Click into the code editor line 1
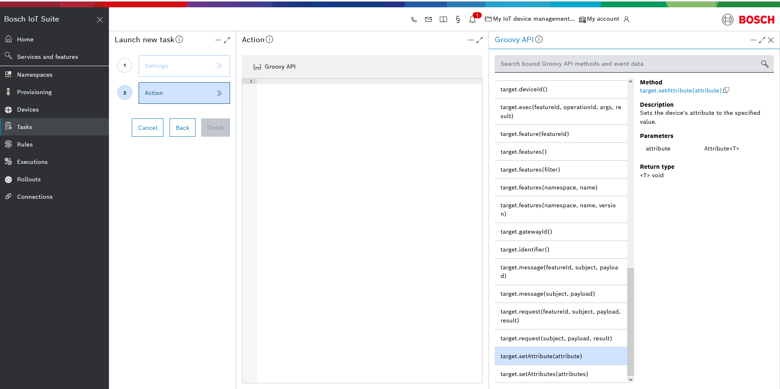This screenshot has height=389, width=780. pyautogui.click(x=369, y=82)
